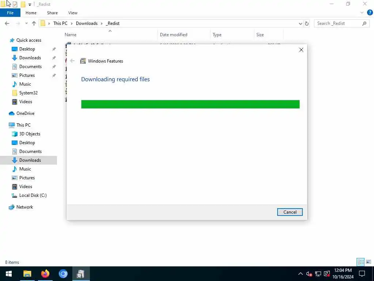This screenshot has width=374, height=281.
Task: Open Music under This PC
Action: tap(25, 169)
